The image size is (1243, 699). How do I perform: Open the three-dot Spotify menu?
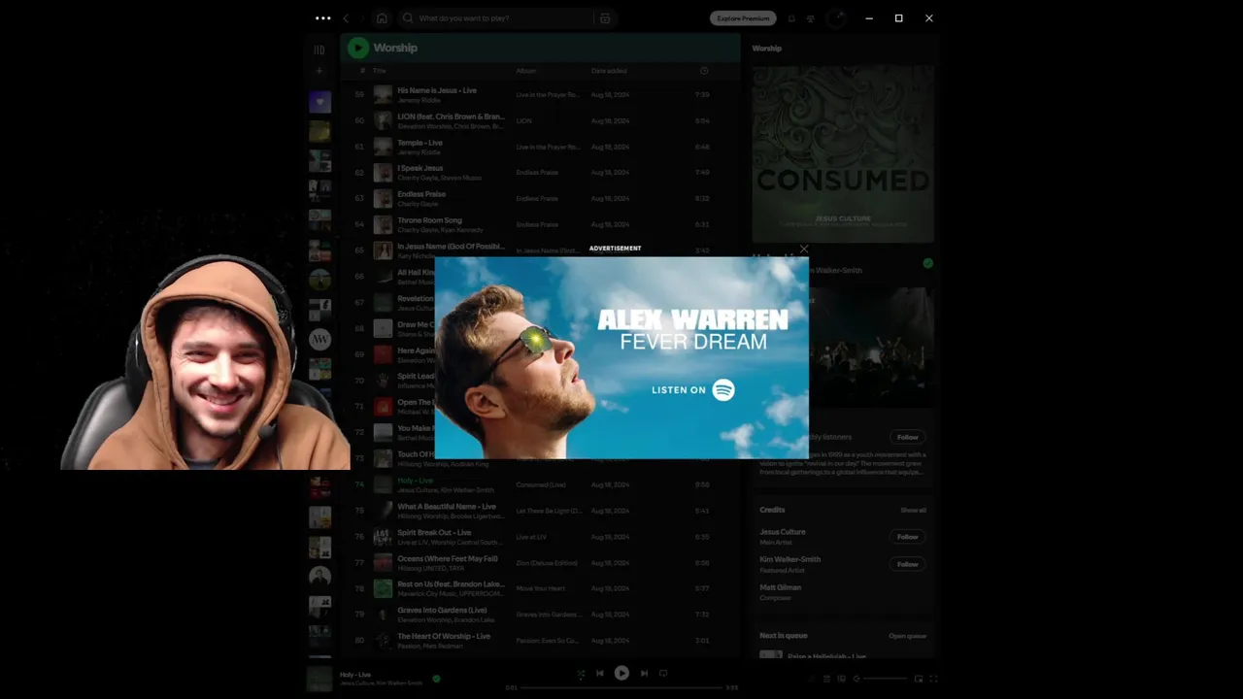click(x=322, y=17)
